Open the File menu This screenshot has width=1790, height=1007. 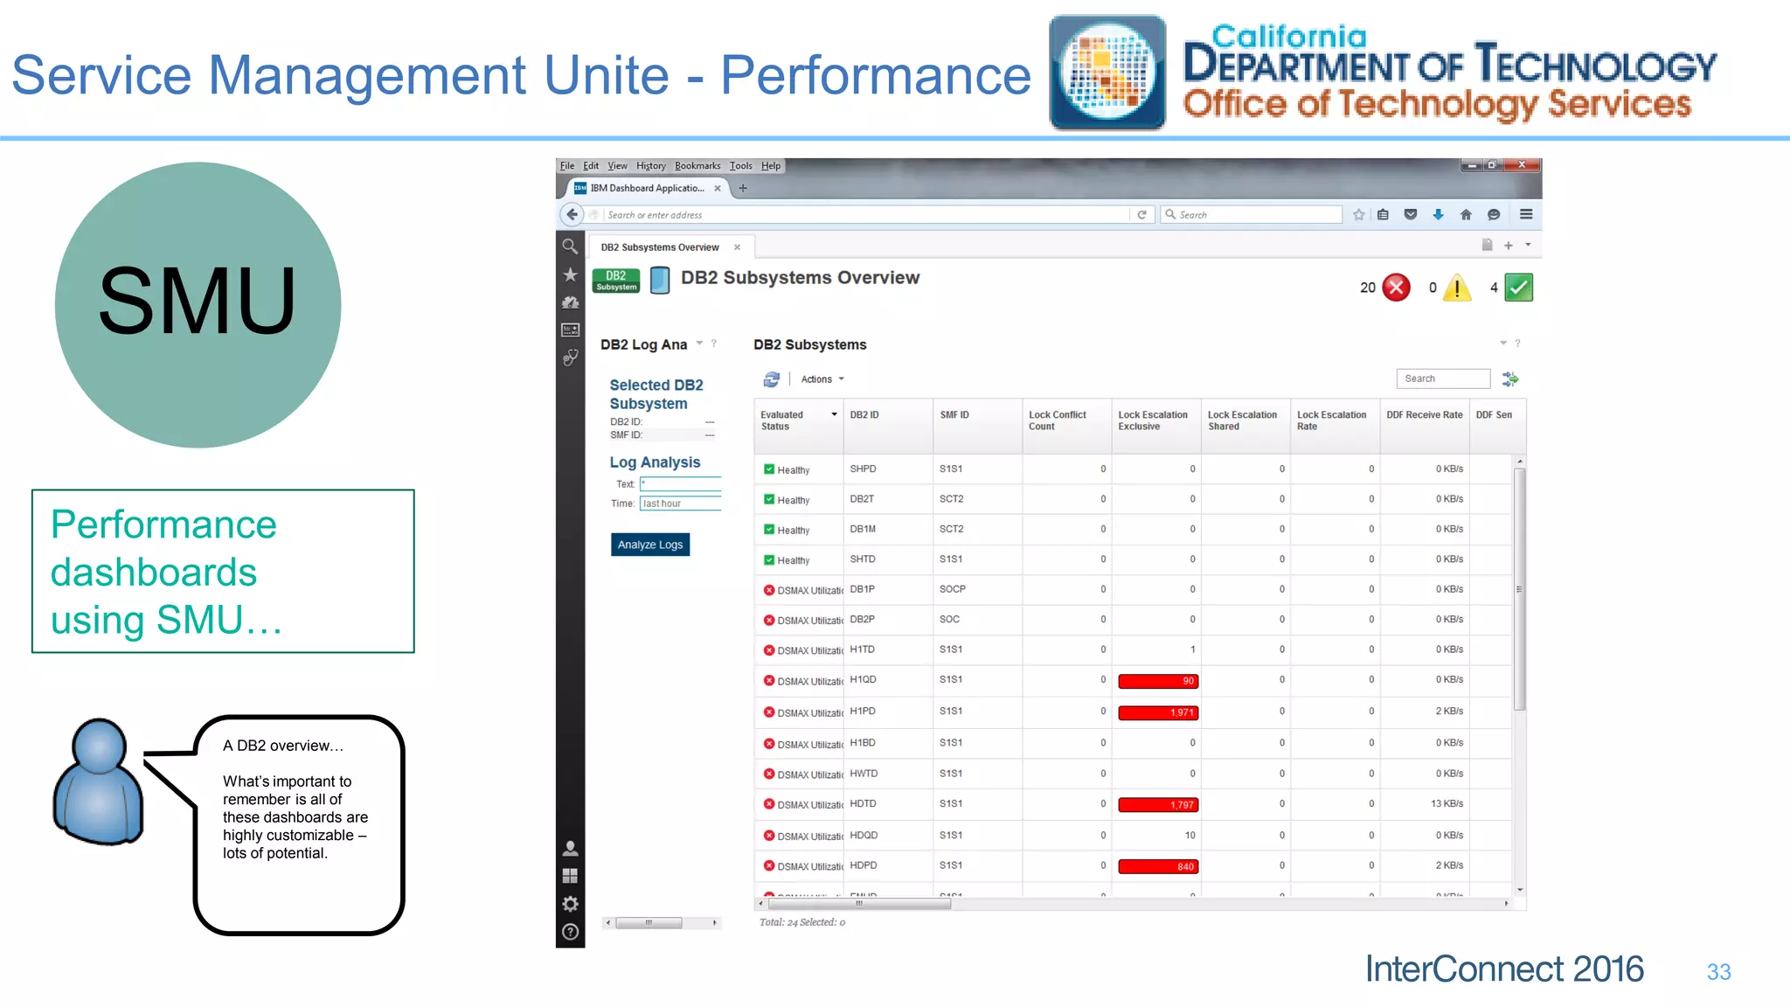[x=567, y=166]
